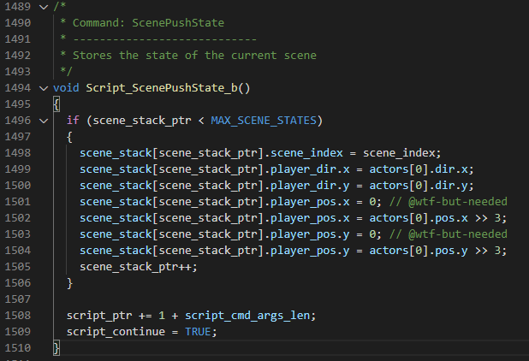The image size is (529, 361).
Task: Click the 'Stores the state of the current scene' comment
Action: (194, 56)
